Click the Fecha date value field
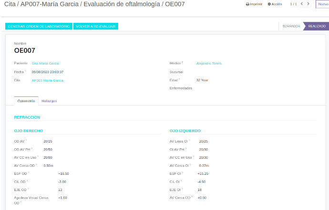This screenshot has width=329, height=210. click(x=47, y=72)
